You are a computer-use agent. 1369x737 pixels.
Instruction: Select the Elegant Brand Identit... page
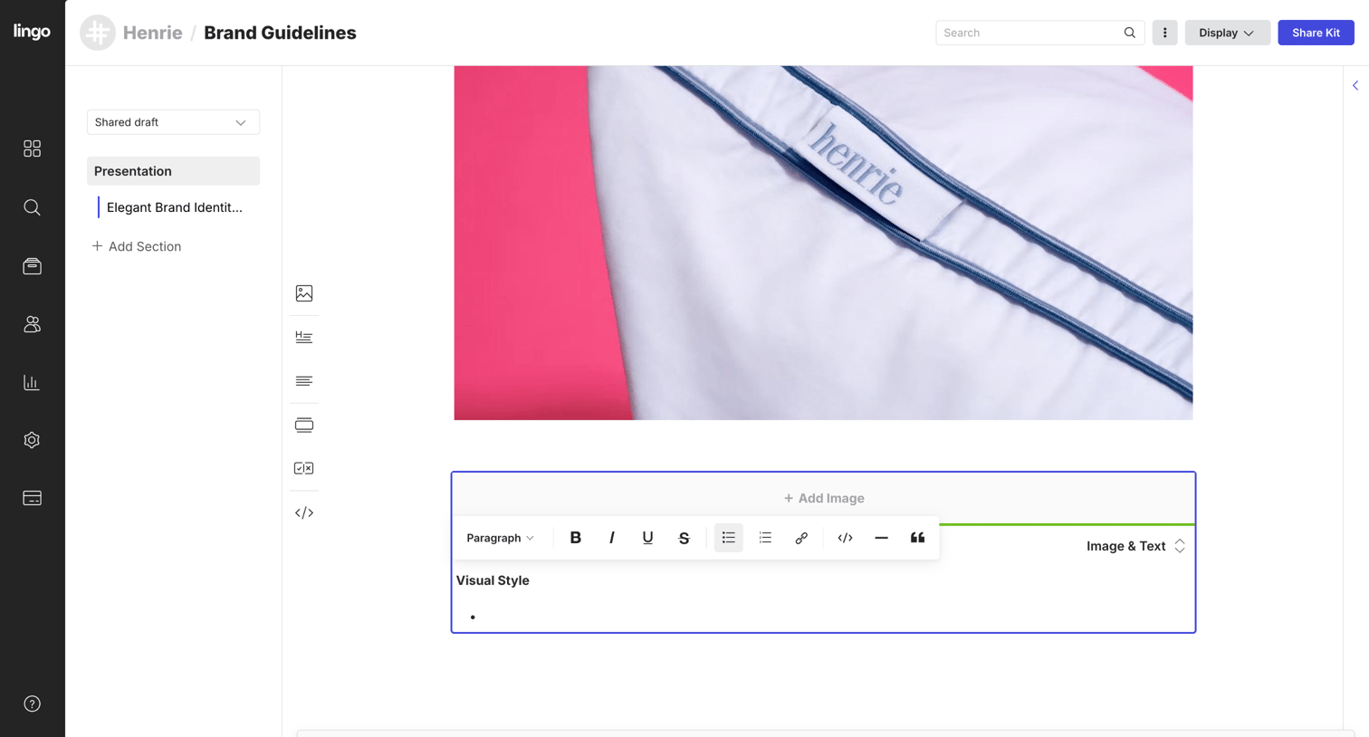(x=174, y=207)
